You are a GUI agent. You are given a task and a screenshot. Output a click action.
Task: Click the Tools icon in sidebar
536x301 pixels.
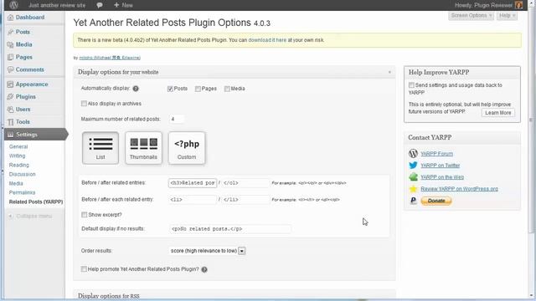click(x=10, y=122)
